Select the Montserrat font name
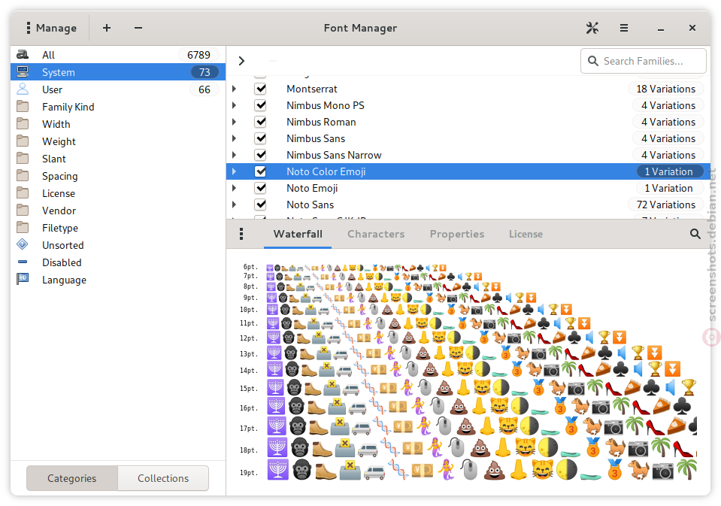721x506 pixels. pos(312,89)
